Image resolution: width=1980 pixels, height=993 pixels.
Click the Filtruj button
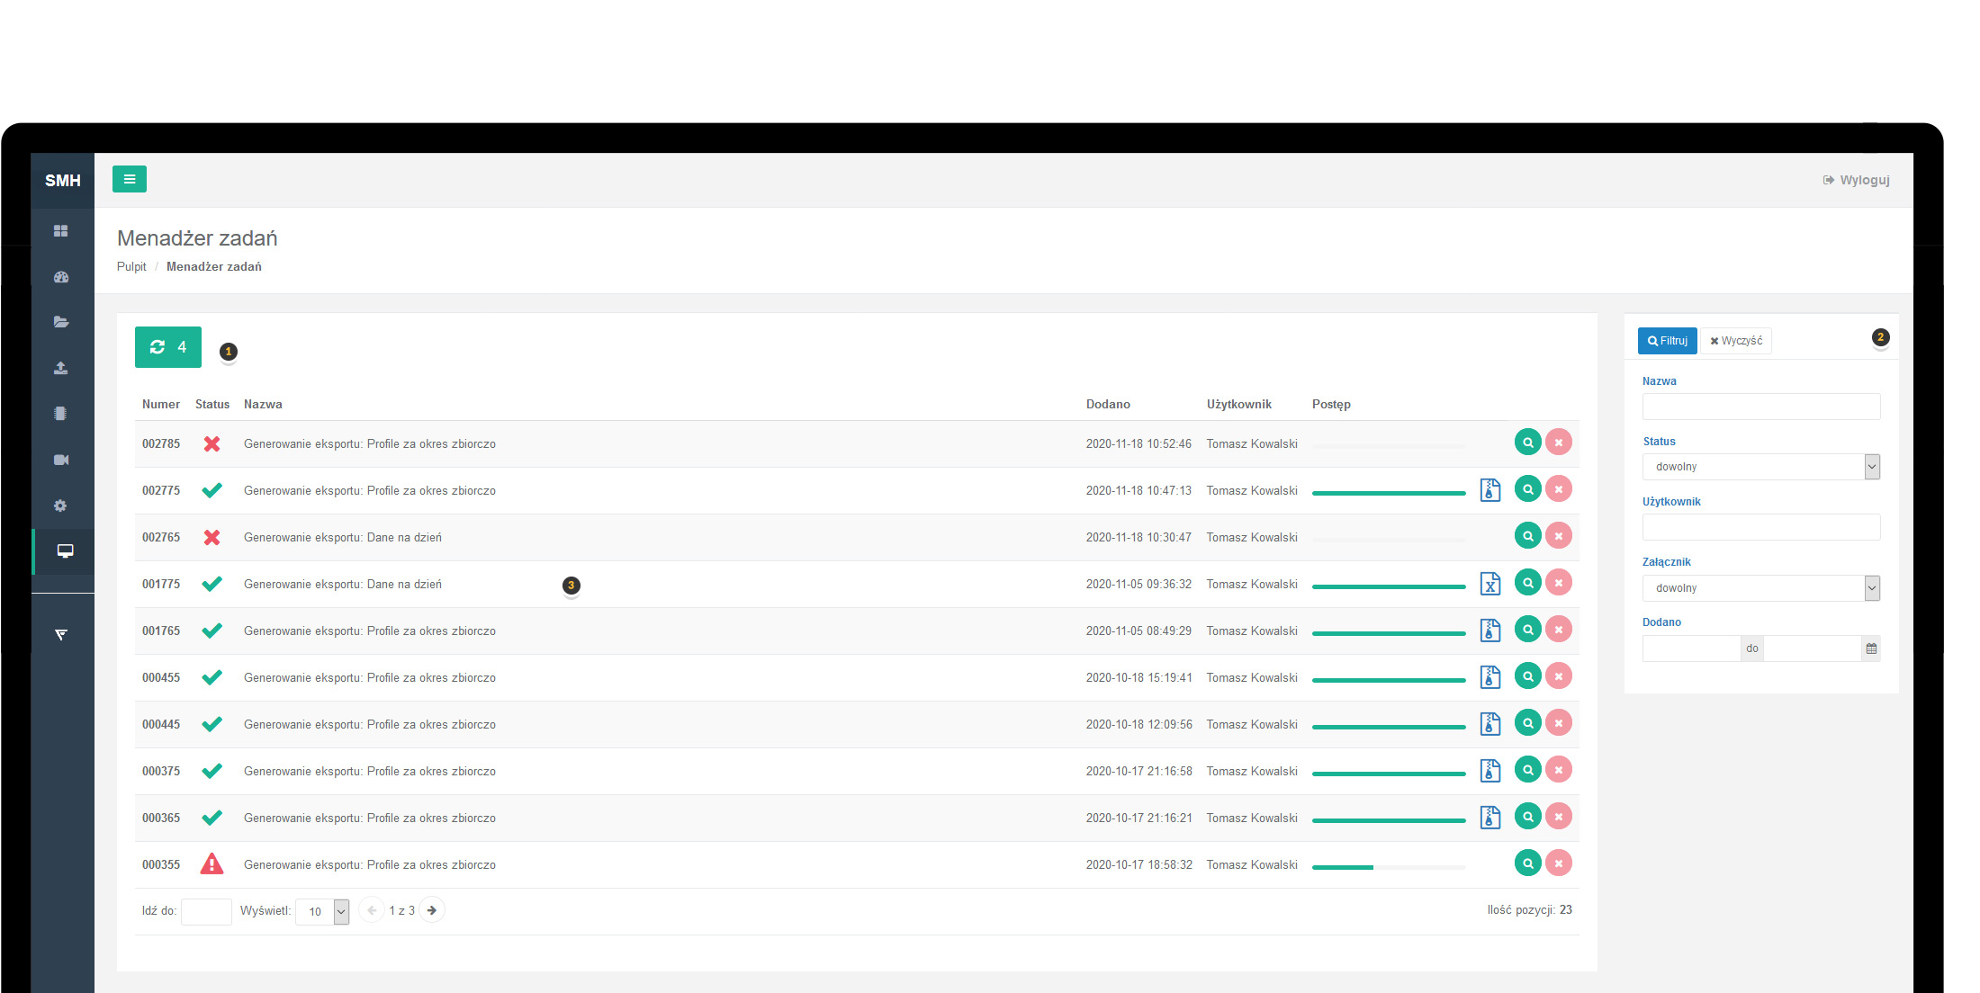coord(1667,341)
